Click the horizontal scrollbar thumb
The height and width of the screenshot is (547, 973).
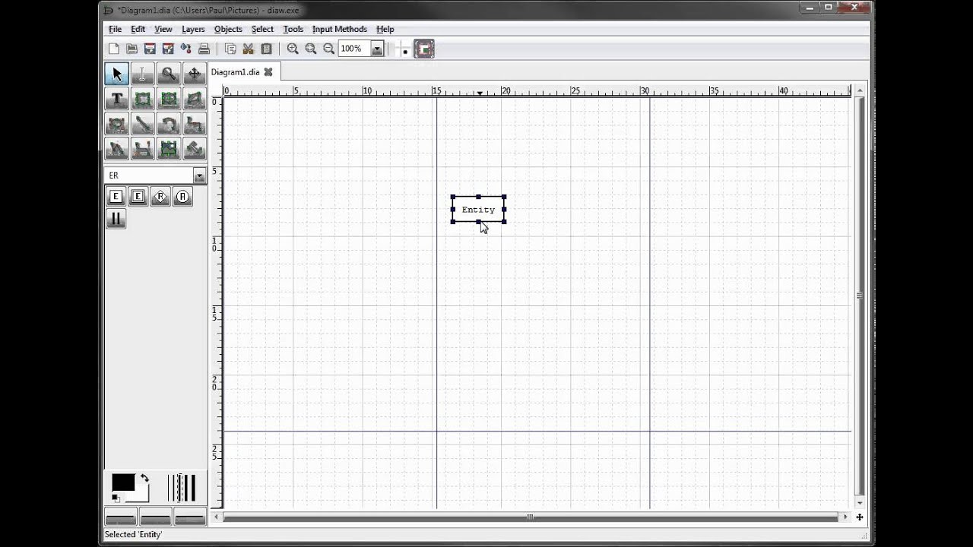click(530, 517)
